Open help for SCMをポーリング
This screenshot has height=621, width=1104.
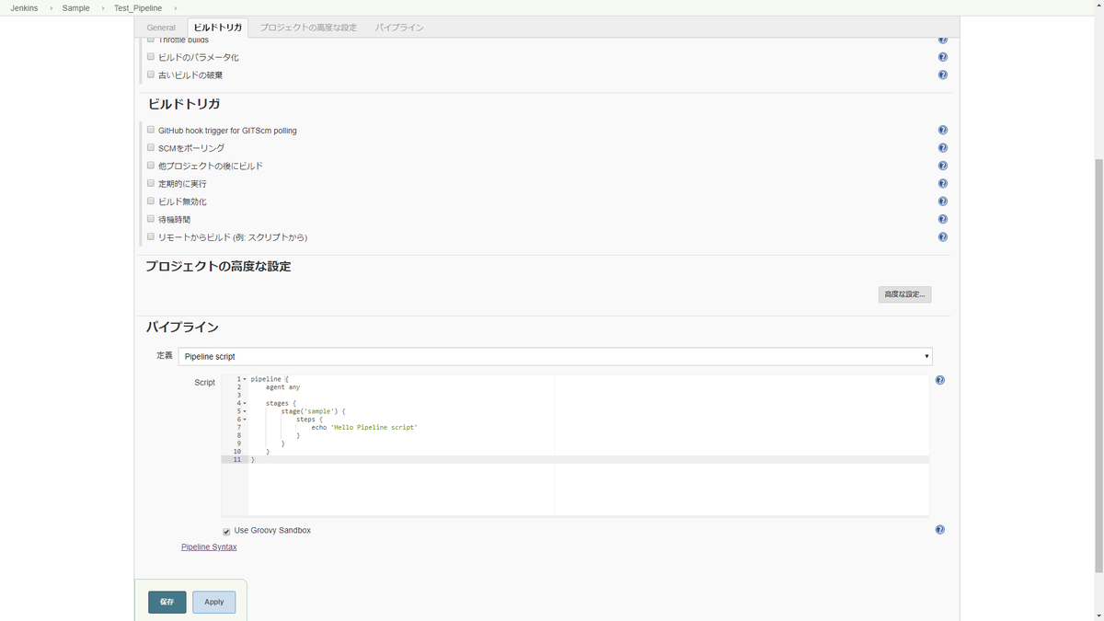click(x=942, y=148)
